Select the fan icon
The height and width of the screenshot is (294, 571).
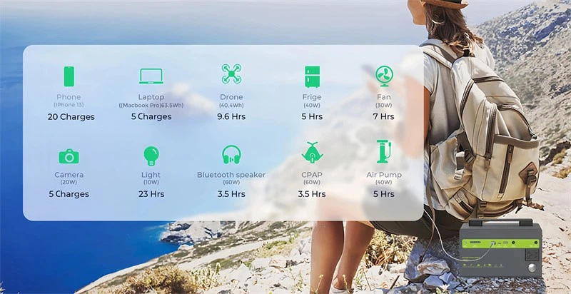click(384, 75)
